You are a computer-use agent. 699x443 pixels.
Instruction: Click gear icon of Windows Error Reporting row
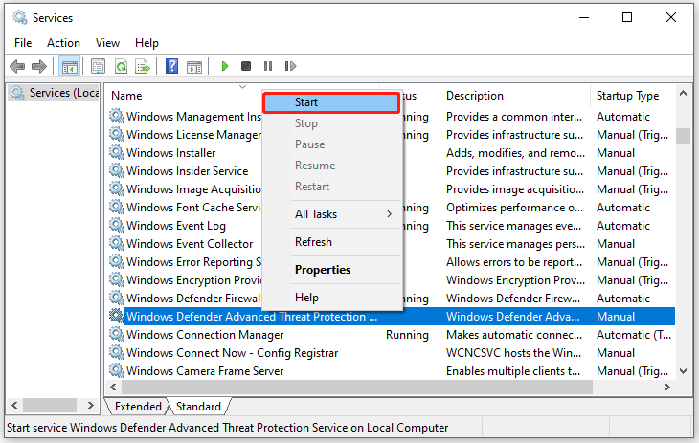(117, 261)
